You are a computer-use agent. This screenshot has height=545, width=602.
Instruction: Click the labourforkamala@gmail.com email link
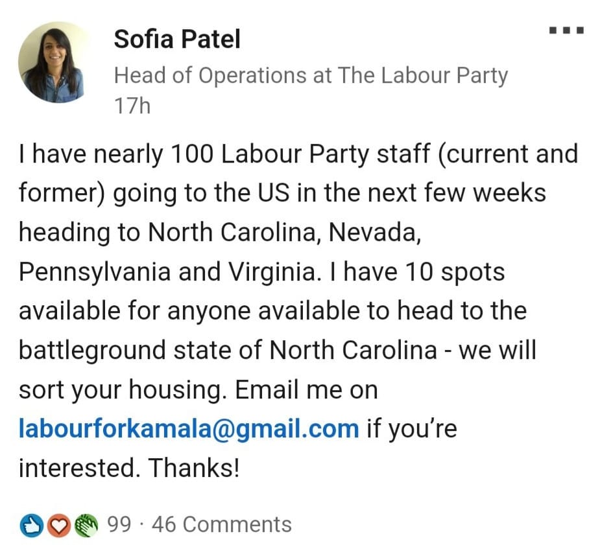[189, 428]
